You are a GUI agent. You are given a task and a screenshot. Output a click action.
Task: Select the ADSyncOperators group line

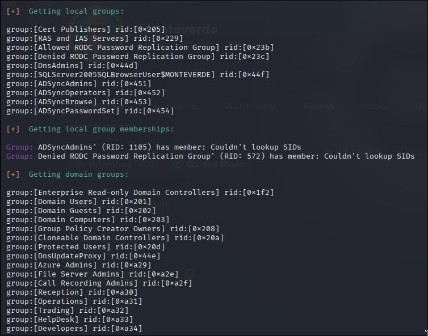86,93
